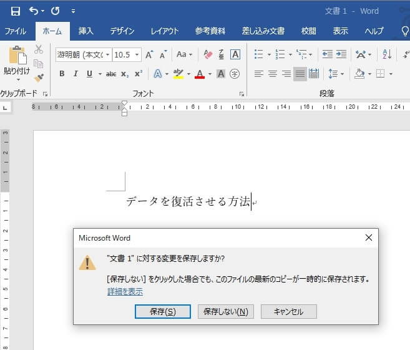410x350 pixels.
Task: Expand font color dropdown arrow
Action: pyautogui.click(x=210, y=74)
